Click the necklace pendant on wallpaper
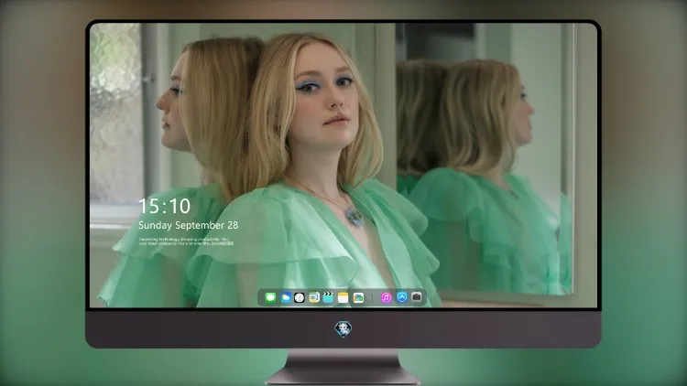Image resolution: width=687 pixels, height=386 pixels. 354,216
